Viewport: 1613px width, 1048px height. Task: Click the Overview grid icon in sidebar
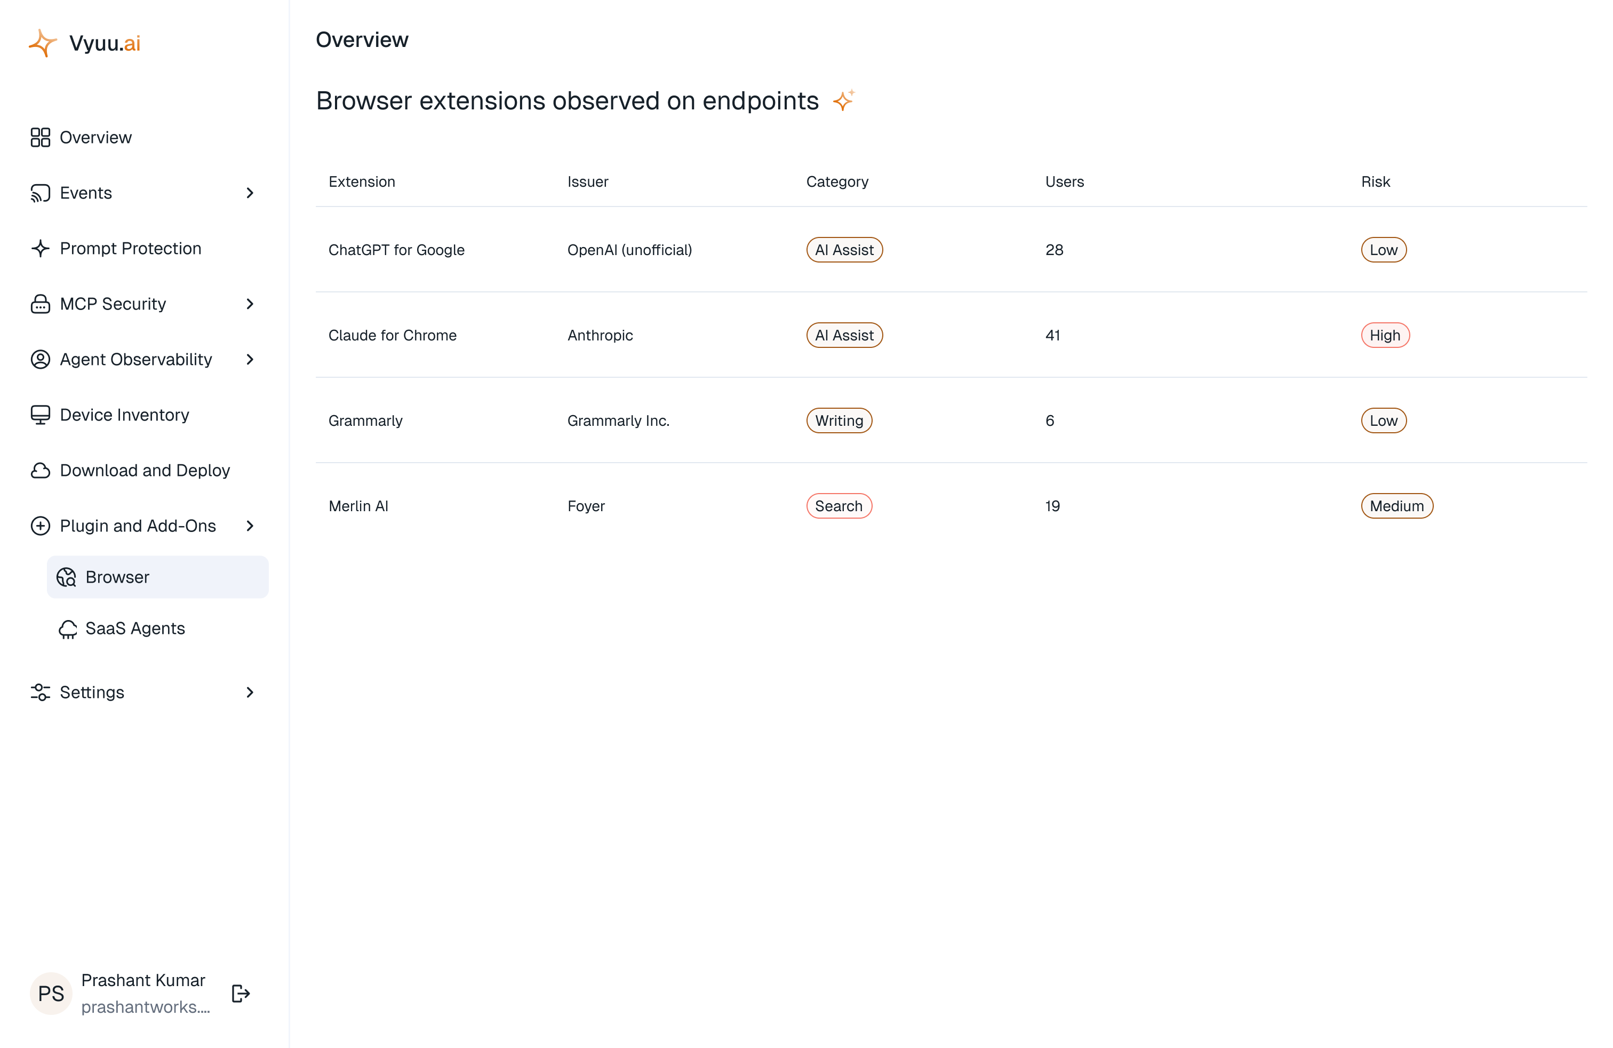click(41, 138)
